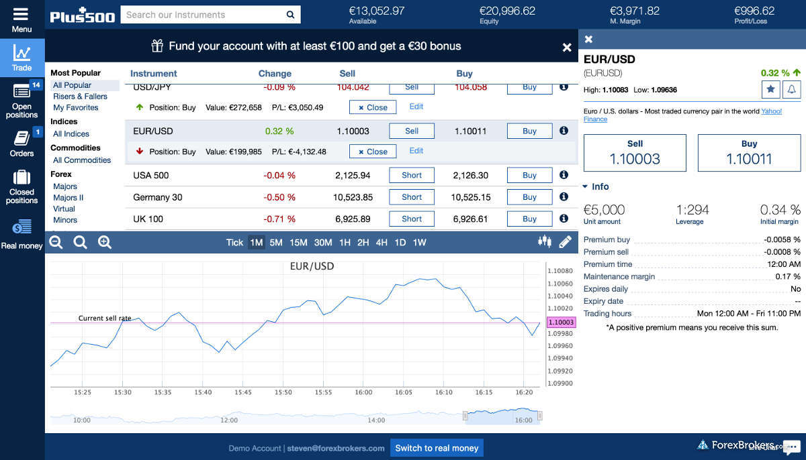Image resolution: width=806 pixels, height=460 pixels.
Task: Open Forex Majors category
Action: coord(65,186)
